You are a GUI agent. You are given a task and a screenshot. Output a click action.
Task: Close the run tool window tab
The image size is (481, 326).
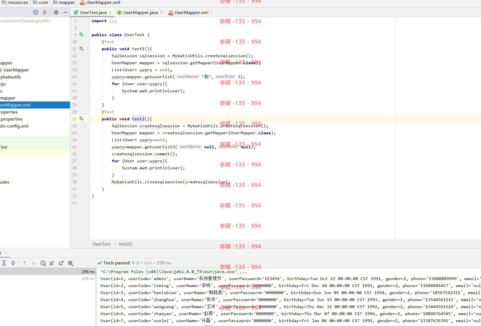5,253
